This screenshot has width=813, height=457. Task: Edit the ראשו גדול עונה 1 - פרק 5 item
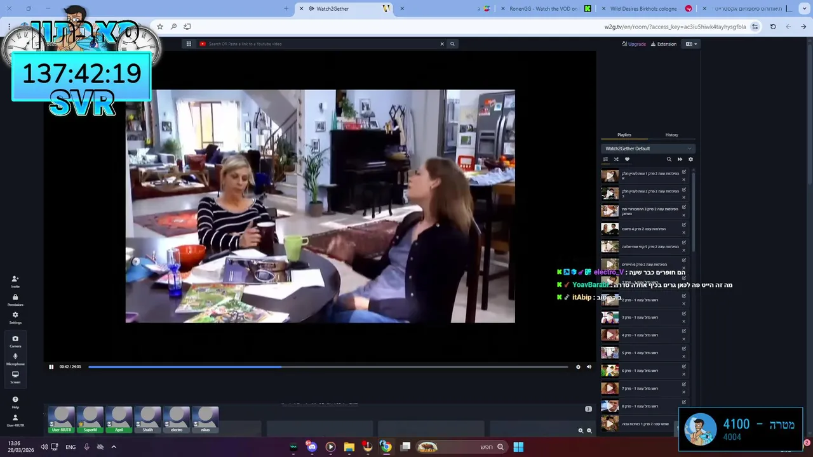pos(684,348)
